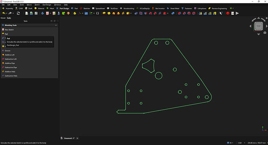This screenshot has height=145, width=268.
Task: Switch to the Sheet Metal workbench tab
Action: (x=173, y=9)
